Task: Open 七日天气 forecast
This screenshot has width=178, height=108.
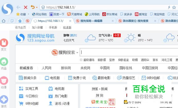Action: tap(69, 40)
